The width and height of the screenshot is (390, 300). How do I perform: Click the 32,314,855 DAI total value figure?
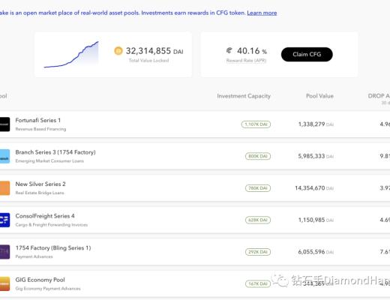(x=154, y=51)
